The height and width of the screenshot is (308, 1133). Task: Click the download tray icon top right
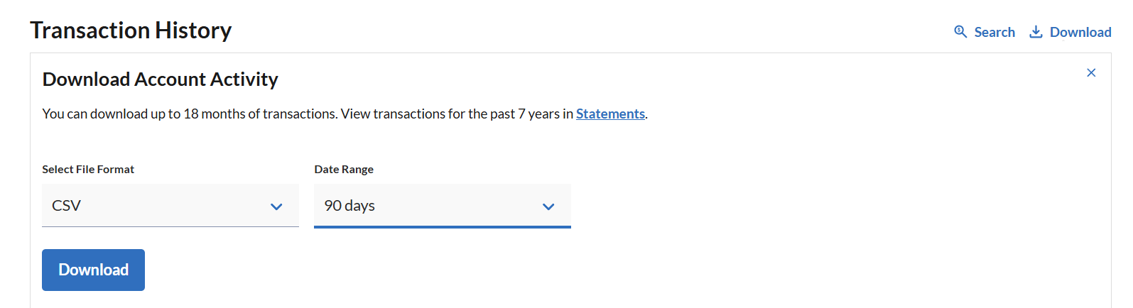point(1036,32)
